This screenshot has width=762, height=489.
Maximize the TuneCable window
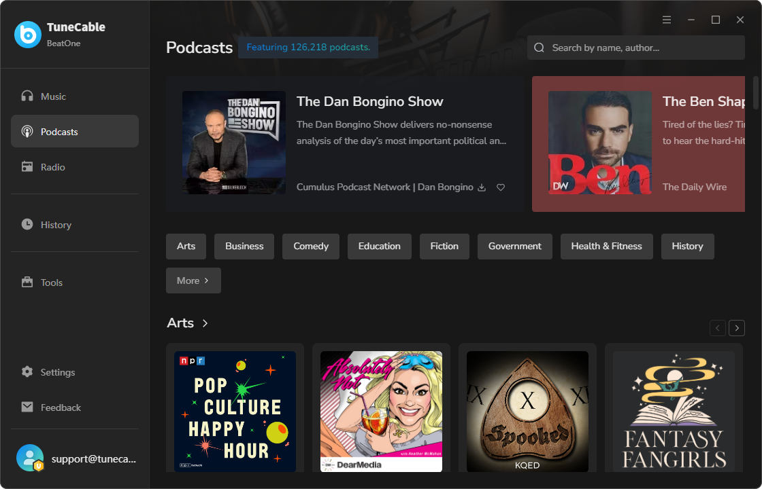click(715, 20)
